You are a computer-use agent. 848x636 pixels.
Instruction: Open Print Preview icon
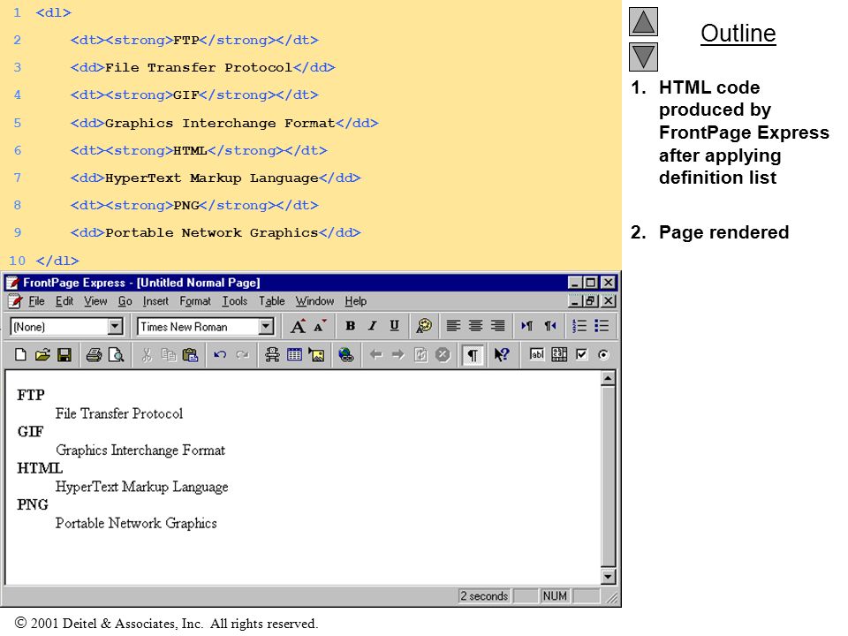click(116, 355)
